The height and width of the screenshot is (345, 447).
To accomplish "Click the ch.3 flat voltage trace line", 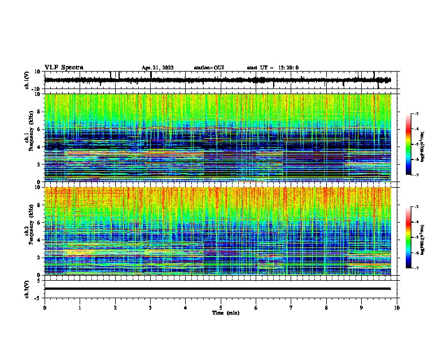I will (217, 289).
